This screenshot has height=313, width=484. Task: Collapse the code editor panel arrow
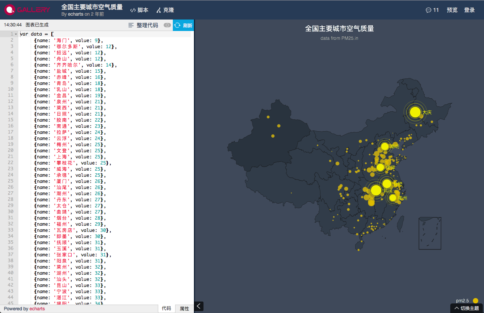(x=199, y=306)
